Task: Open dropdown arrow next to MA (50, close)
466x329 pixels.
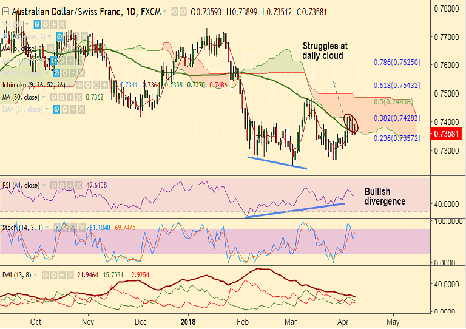Action: [44, 97]
